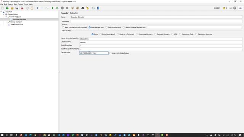Select 'Sub-samples only' radio button

tap(106, 27)
